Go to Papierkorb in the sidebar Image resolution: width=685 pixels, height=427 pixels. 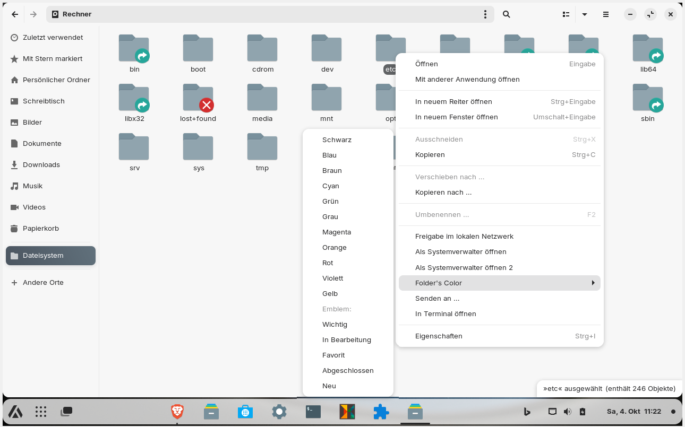41,229
